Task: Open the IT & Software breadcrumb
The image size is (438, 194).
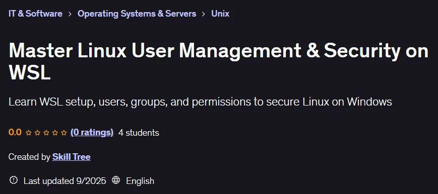Action: 35,14
